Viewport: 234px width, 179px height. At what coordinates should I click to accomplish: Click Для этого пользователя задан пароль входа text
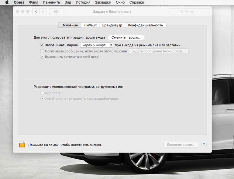69,37
